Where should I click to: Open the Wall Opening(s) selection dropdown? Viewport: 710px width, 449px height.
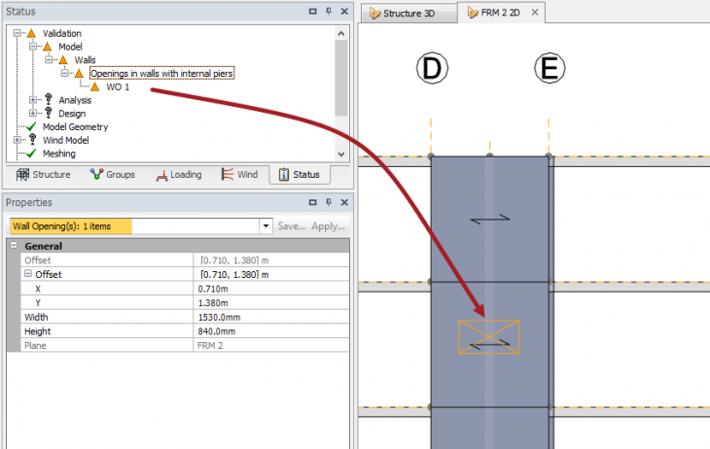(x=266, y=225)
